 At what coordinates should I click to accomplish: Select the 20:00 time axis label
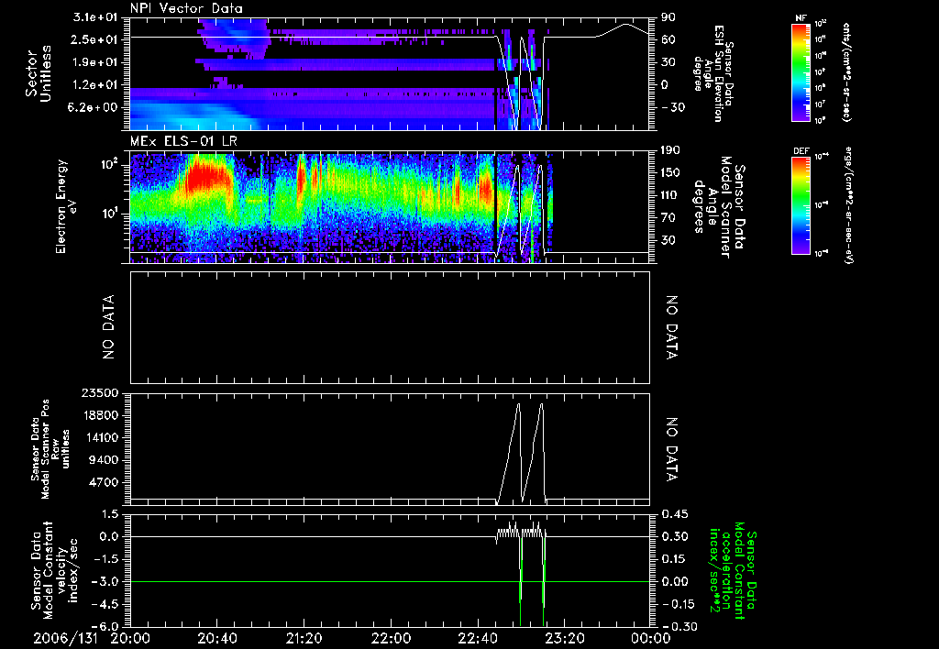click(x=130, y=637)
